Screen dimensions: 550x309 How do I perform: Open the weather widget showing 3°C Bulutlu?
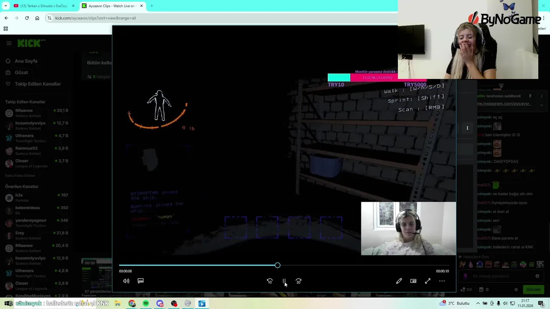[x=455, y=303]
